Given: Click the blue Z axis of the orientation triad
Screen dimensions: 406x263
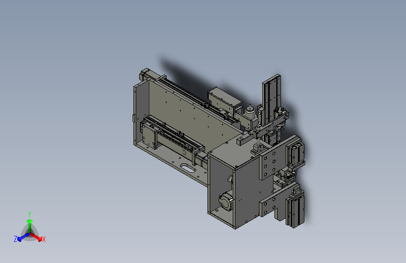Looking at the screenshot, I should click(x=23, y=237).
